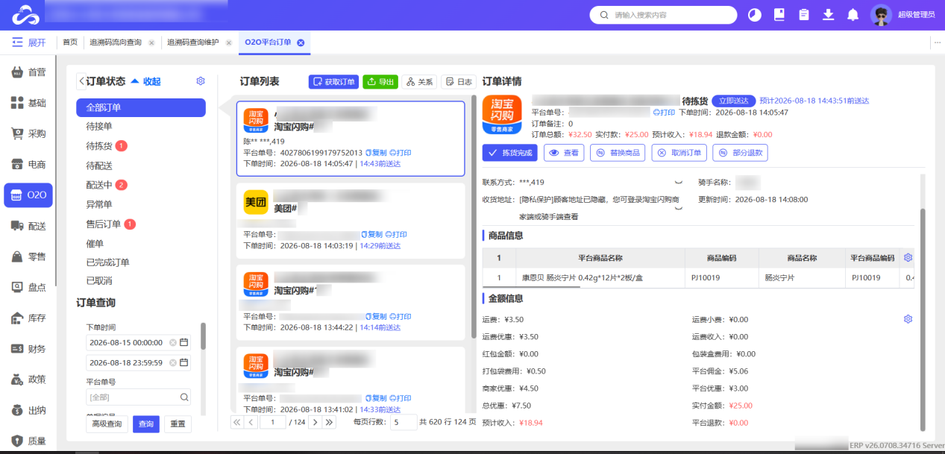Click the 获取订单 button

333,82
